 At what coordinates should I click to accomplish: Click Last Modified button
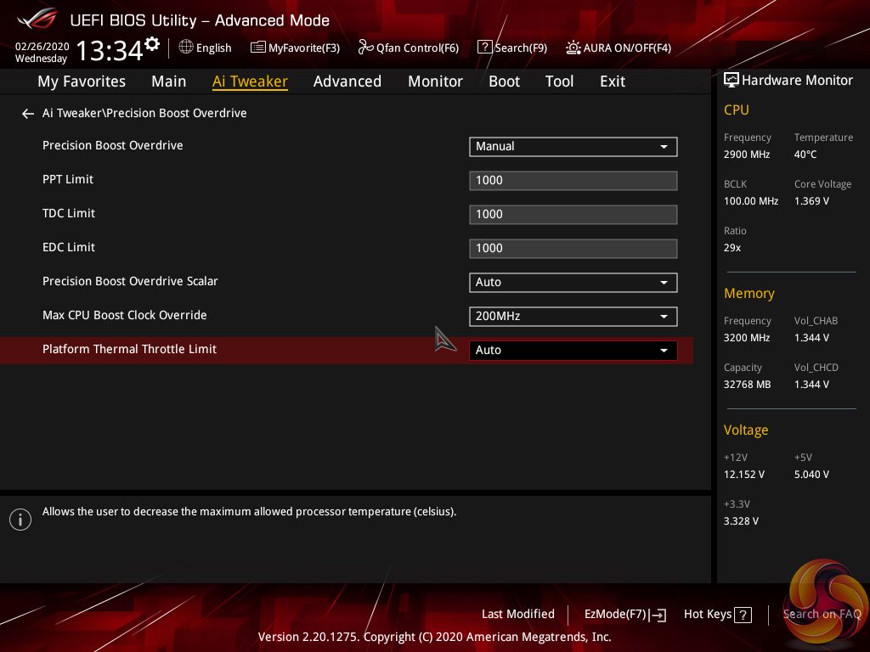(x=517, y=614)
